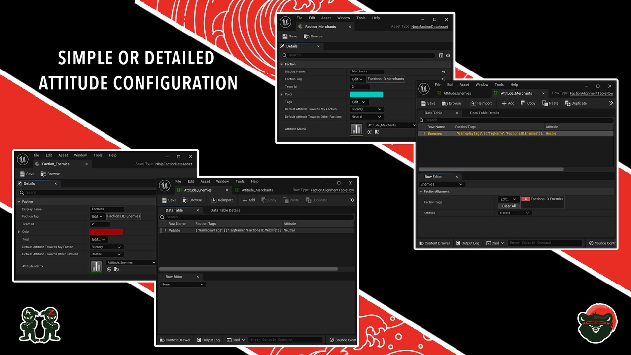631x355 pixels.
Task: Click the gear settings icon in Faction_Merchants Details
Action: click(x=448, y=55)
